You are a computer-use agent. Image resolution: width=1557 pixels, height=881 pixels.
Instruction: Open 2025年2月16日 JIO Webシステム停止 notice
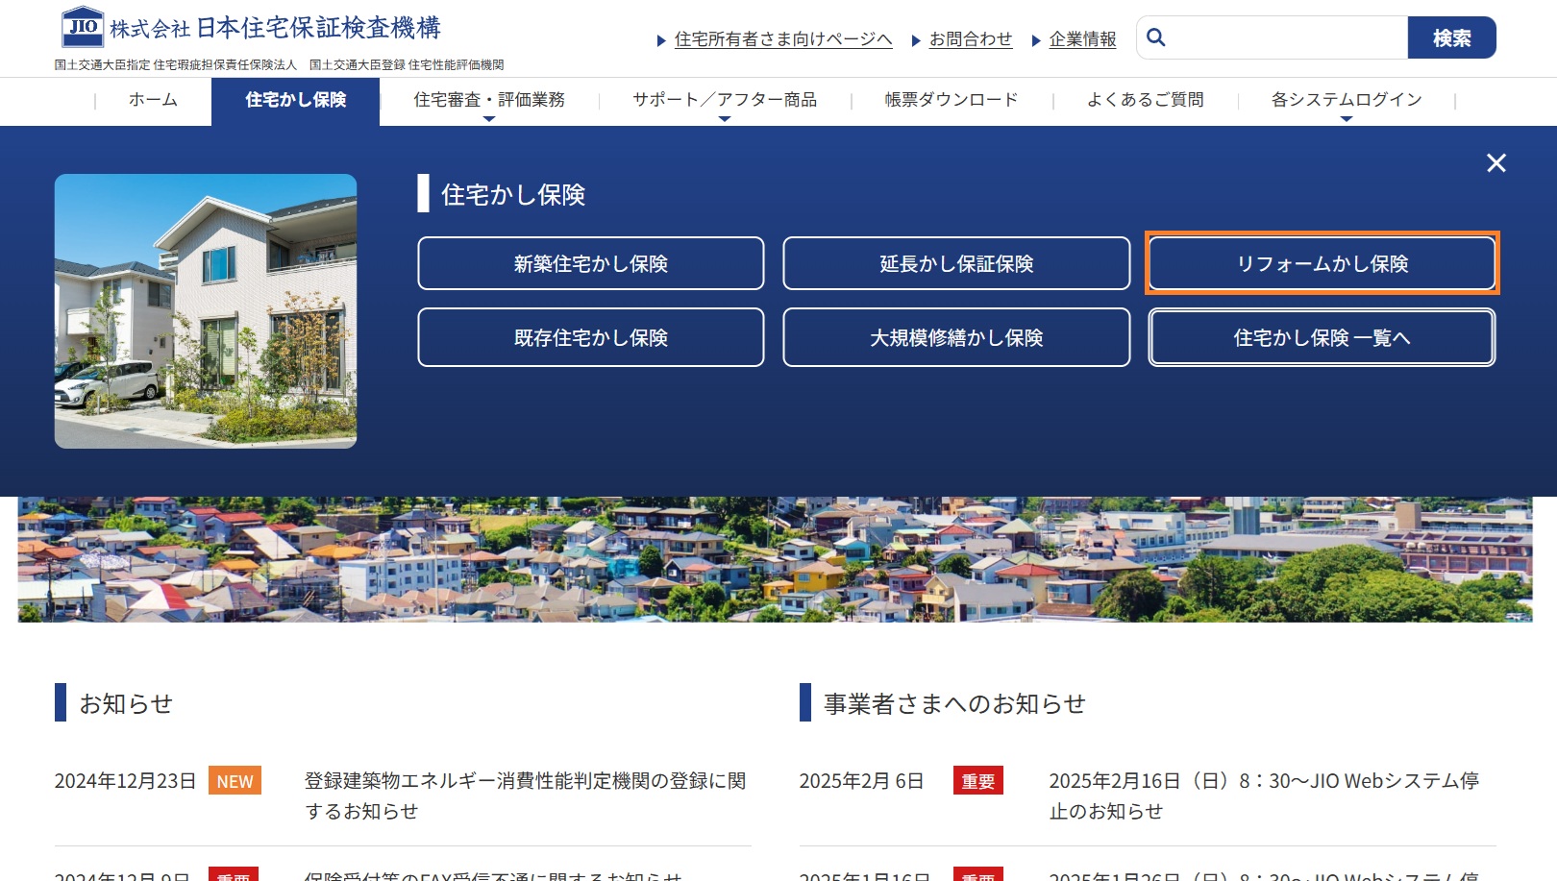tap(1264, 795)
